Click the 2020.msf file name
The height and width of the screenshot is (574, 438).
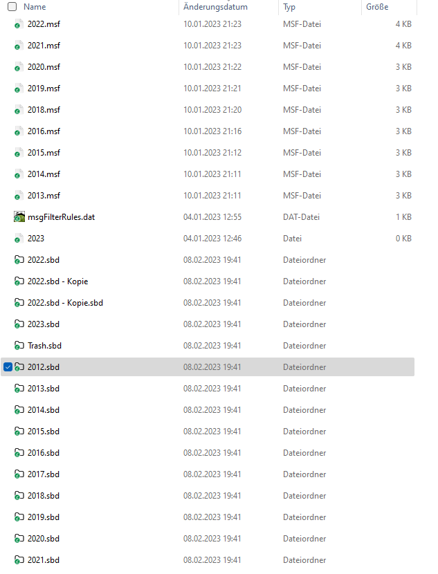tap(44, 67)
